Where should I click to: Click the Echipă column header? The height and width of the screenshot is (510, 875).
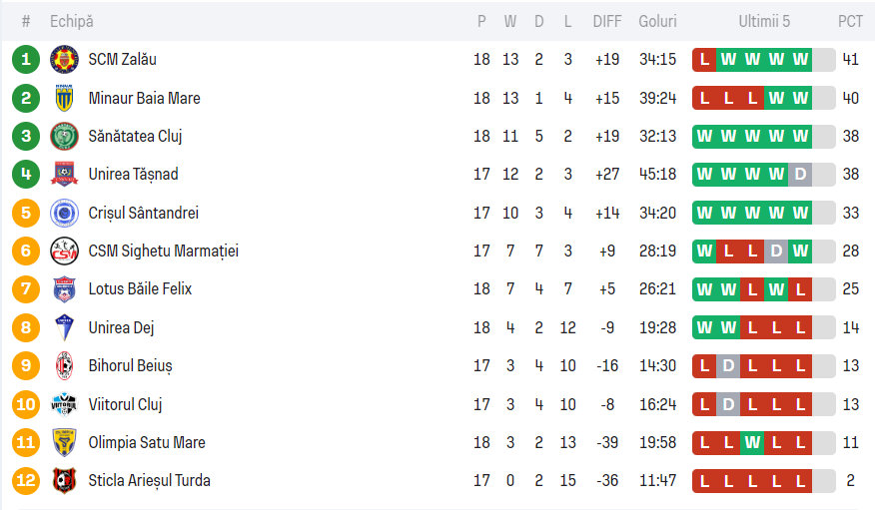[x=71, y=21]
